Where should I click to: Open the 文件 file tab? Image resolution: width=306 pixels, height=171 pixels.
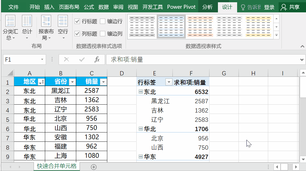[x=14, y=7]
